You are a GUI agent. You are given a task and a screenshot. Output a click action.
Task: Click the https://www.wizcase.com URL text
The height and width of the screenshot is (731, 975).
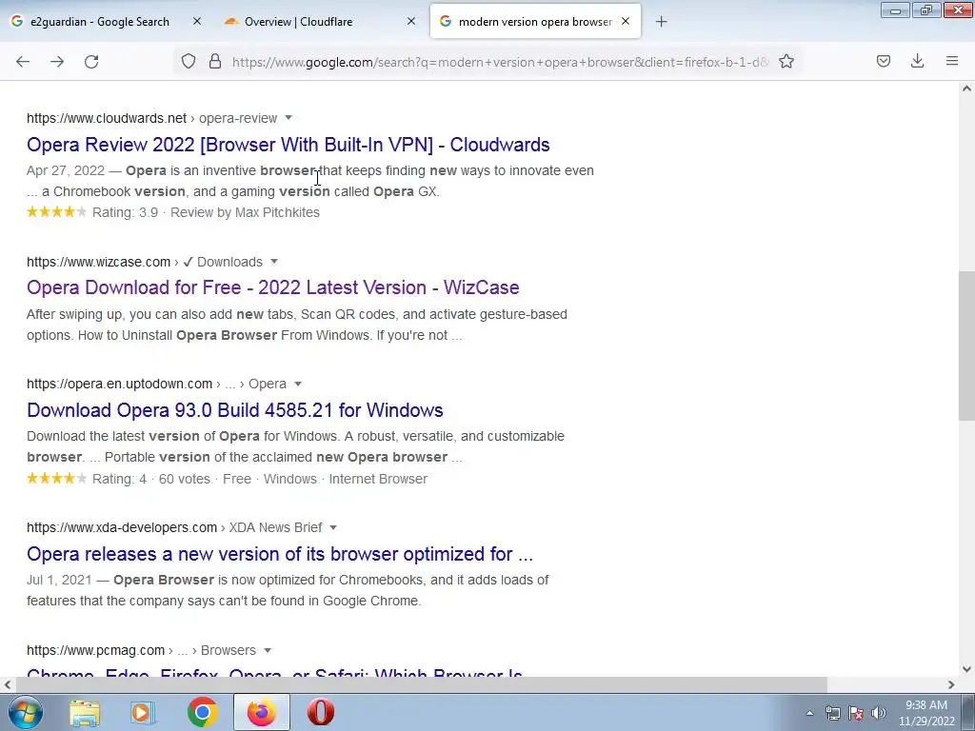tap(98, 262)
